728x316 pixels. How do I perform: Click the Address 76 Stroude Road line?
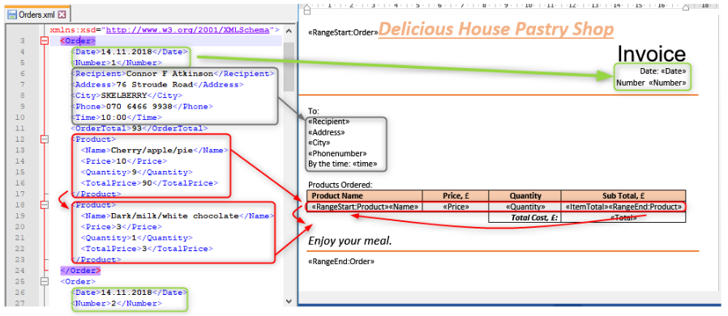(157, 85)
